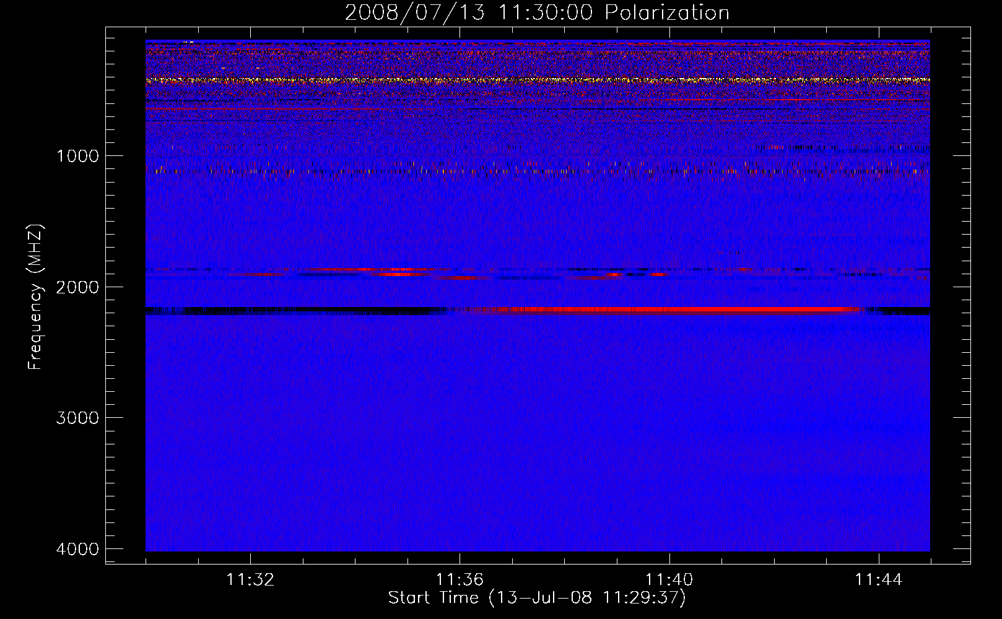Click the 11:36 time tick label
Screen dimensions: 1002x619
coord(460,580)
